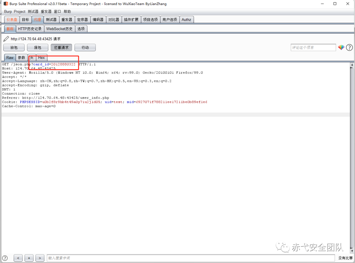Click the bottom-left search help icon
This screenshot has width=355, height=263.
point(5,258)
